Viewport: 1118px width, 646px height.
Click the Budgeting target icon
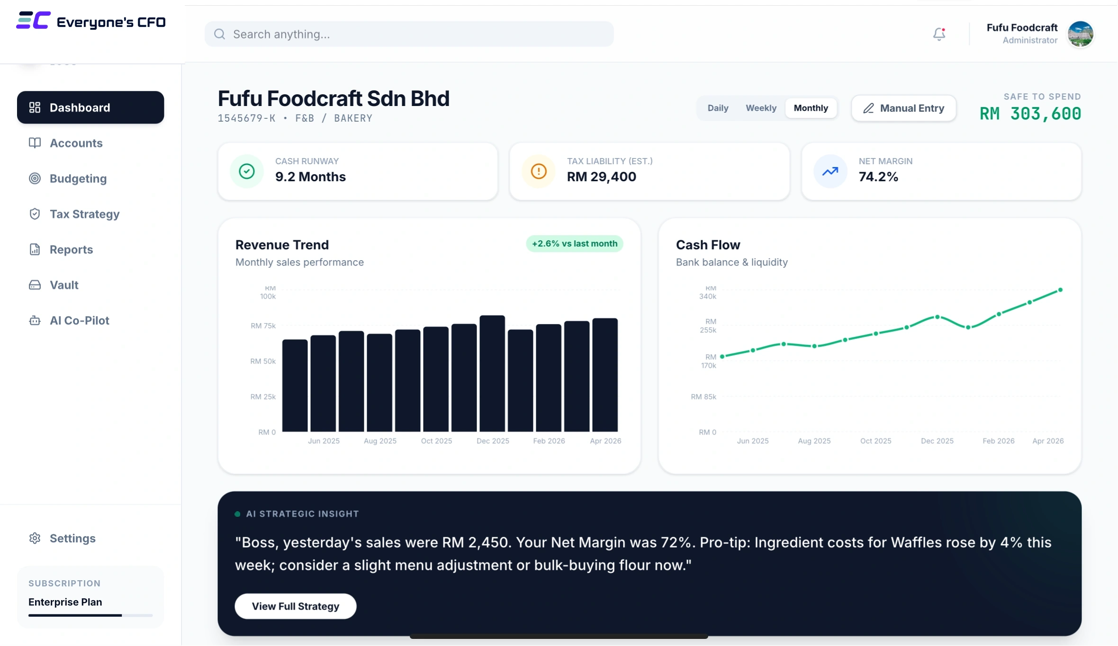point(35,178)
